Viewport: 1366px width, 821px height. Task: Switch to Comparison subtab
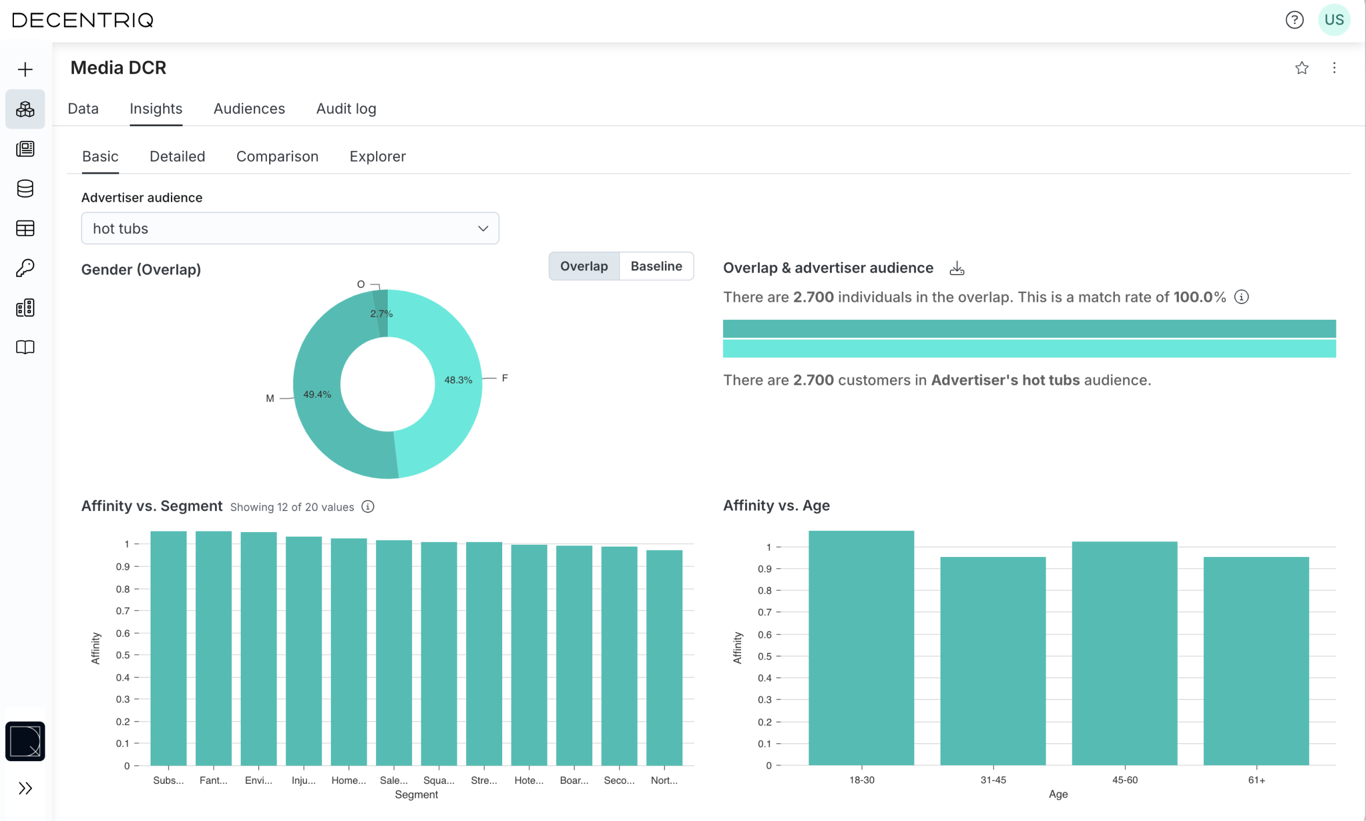click(277, 156)
